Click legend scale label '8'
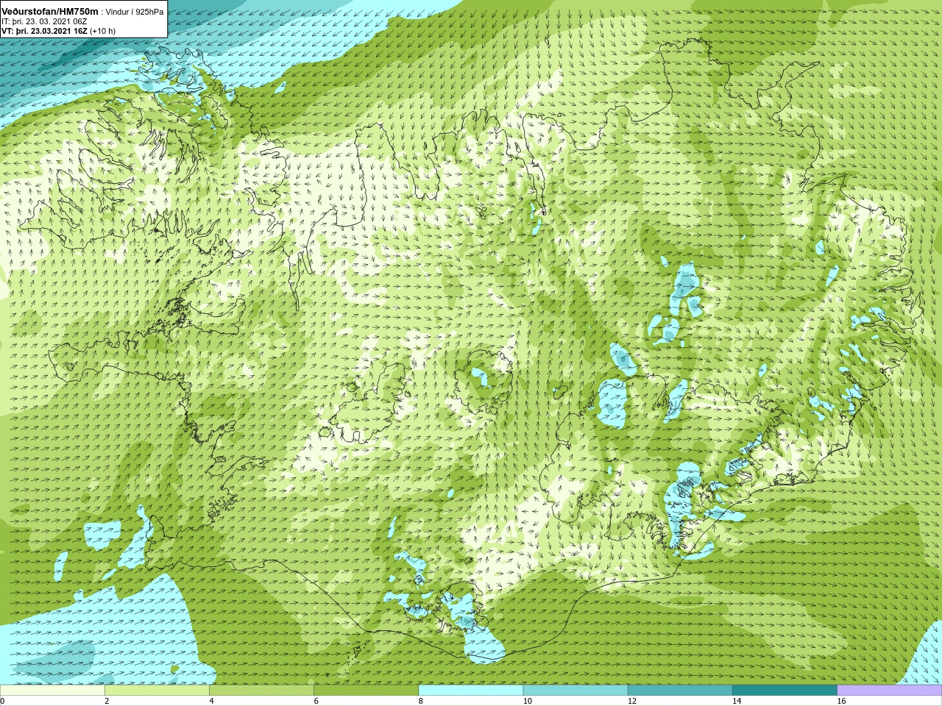Screen dimensions: 942x706 (x=420, y=701)
